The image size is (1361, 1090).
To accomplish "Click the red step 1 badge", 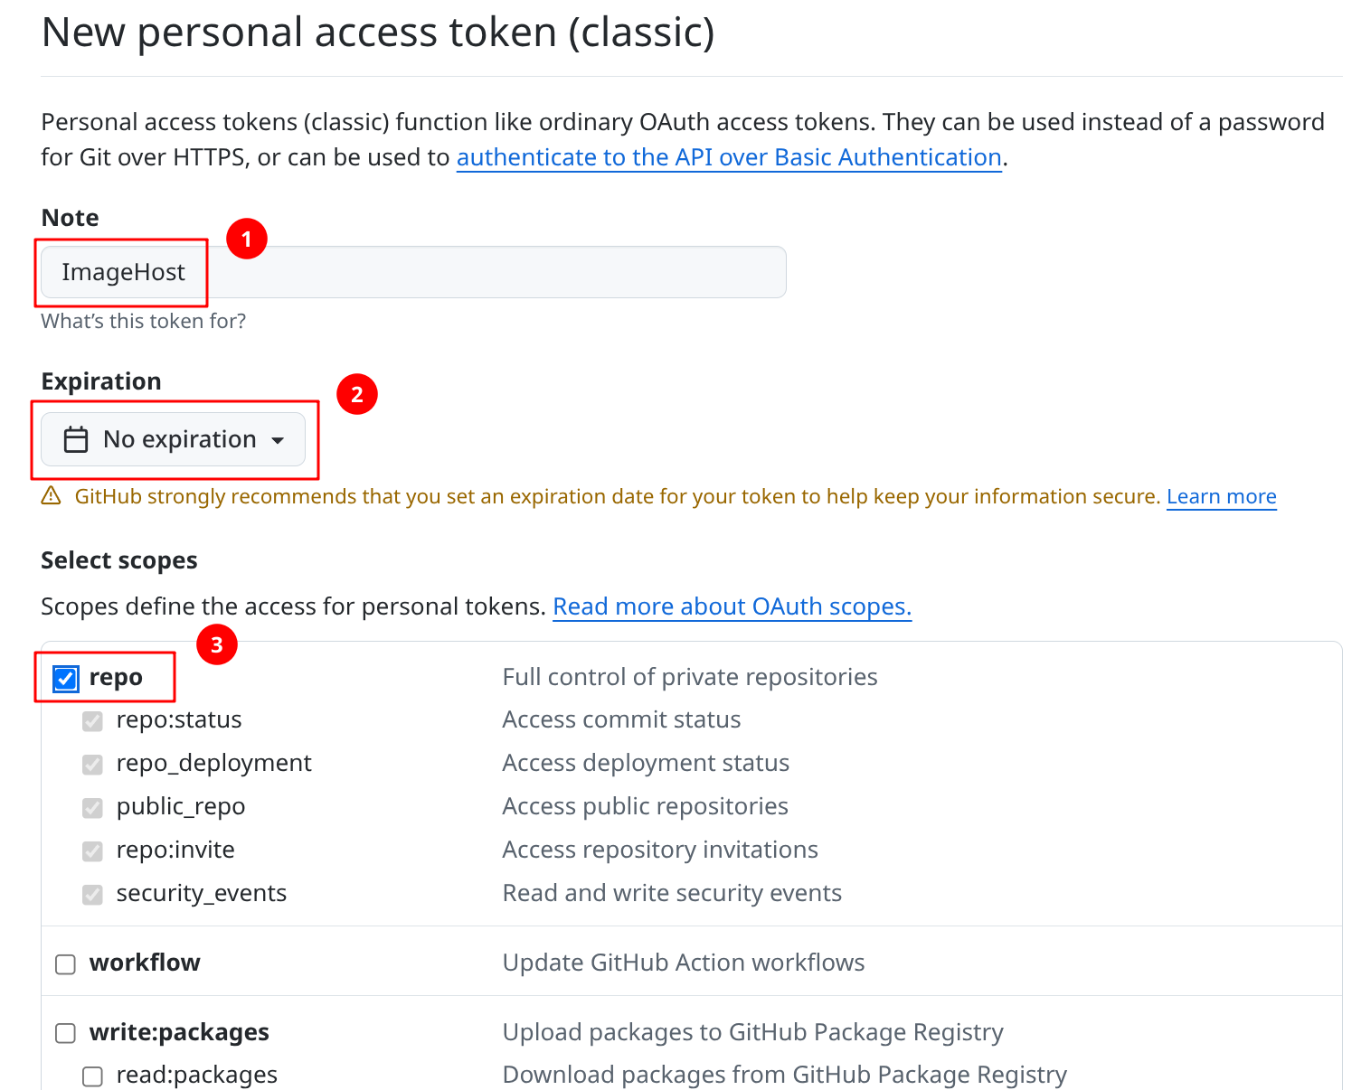I will pyautogui.click(x=247, y=240).
